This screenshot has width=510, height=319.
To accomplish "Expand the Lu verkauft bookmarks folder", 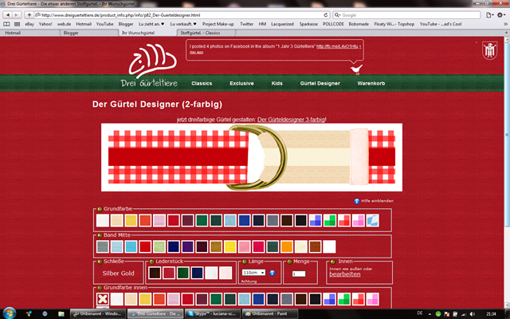I will pos(183,24).
